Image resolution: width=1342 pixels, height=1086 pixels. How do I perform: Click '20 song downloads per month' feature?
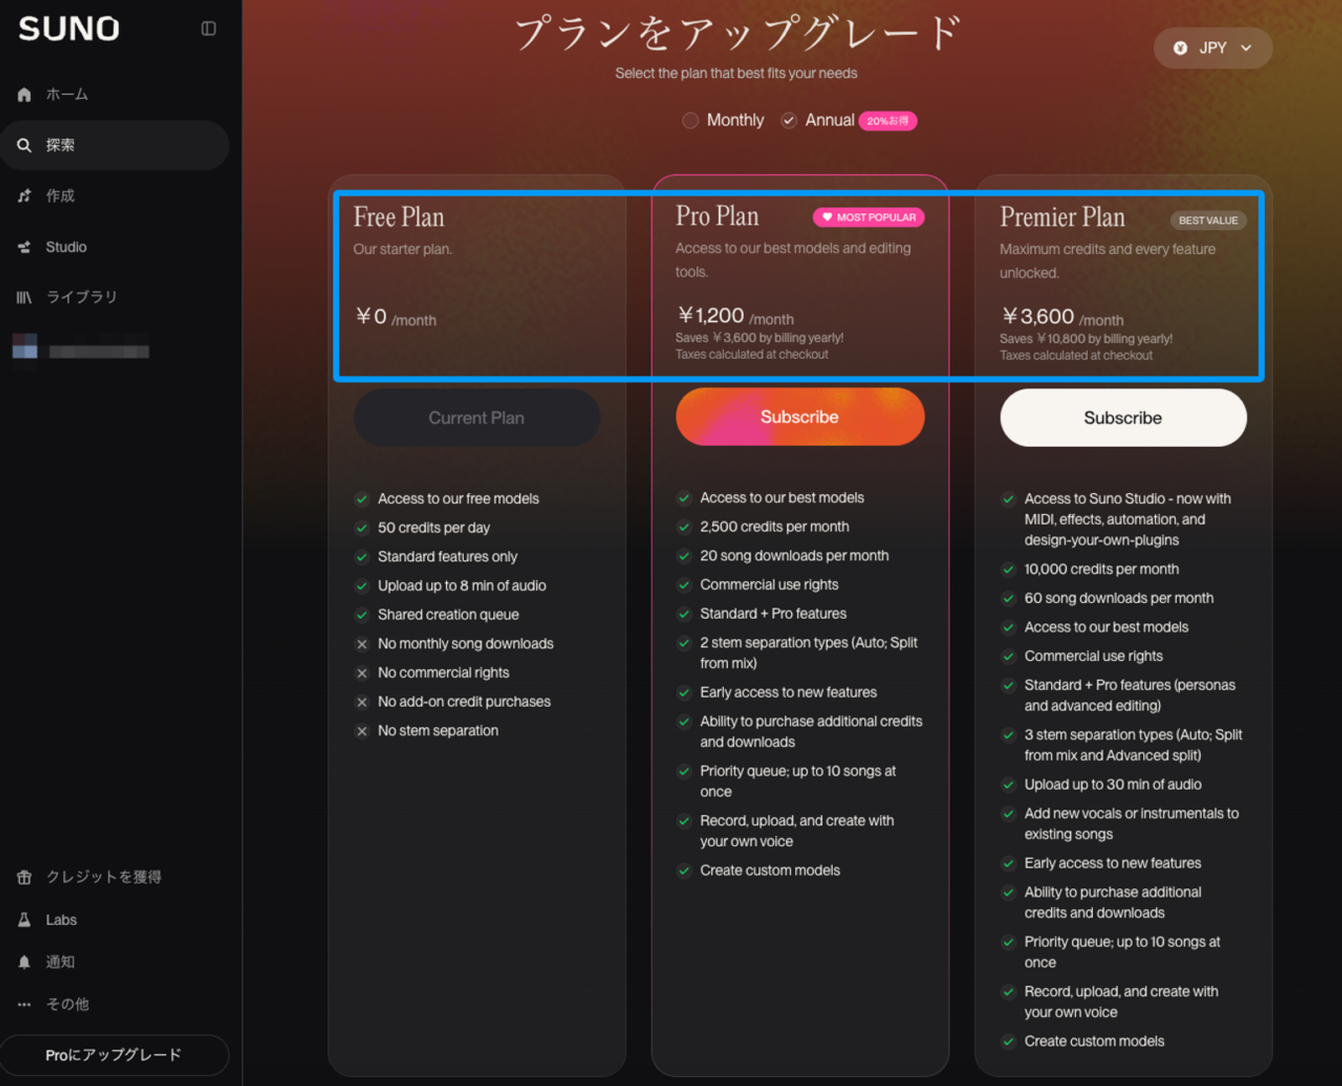point(794,556)
